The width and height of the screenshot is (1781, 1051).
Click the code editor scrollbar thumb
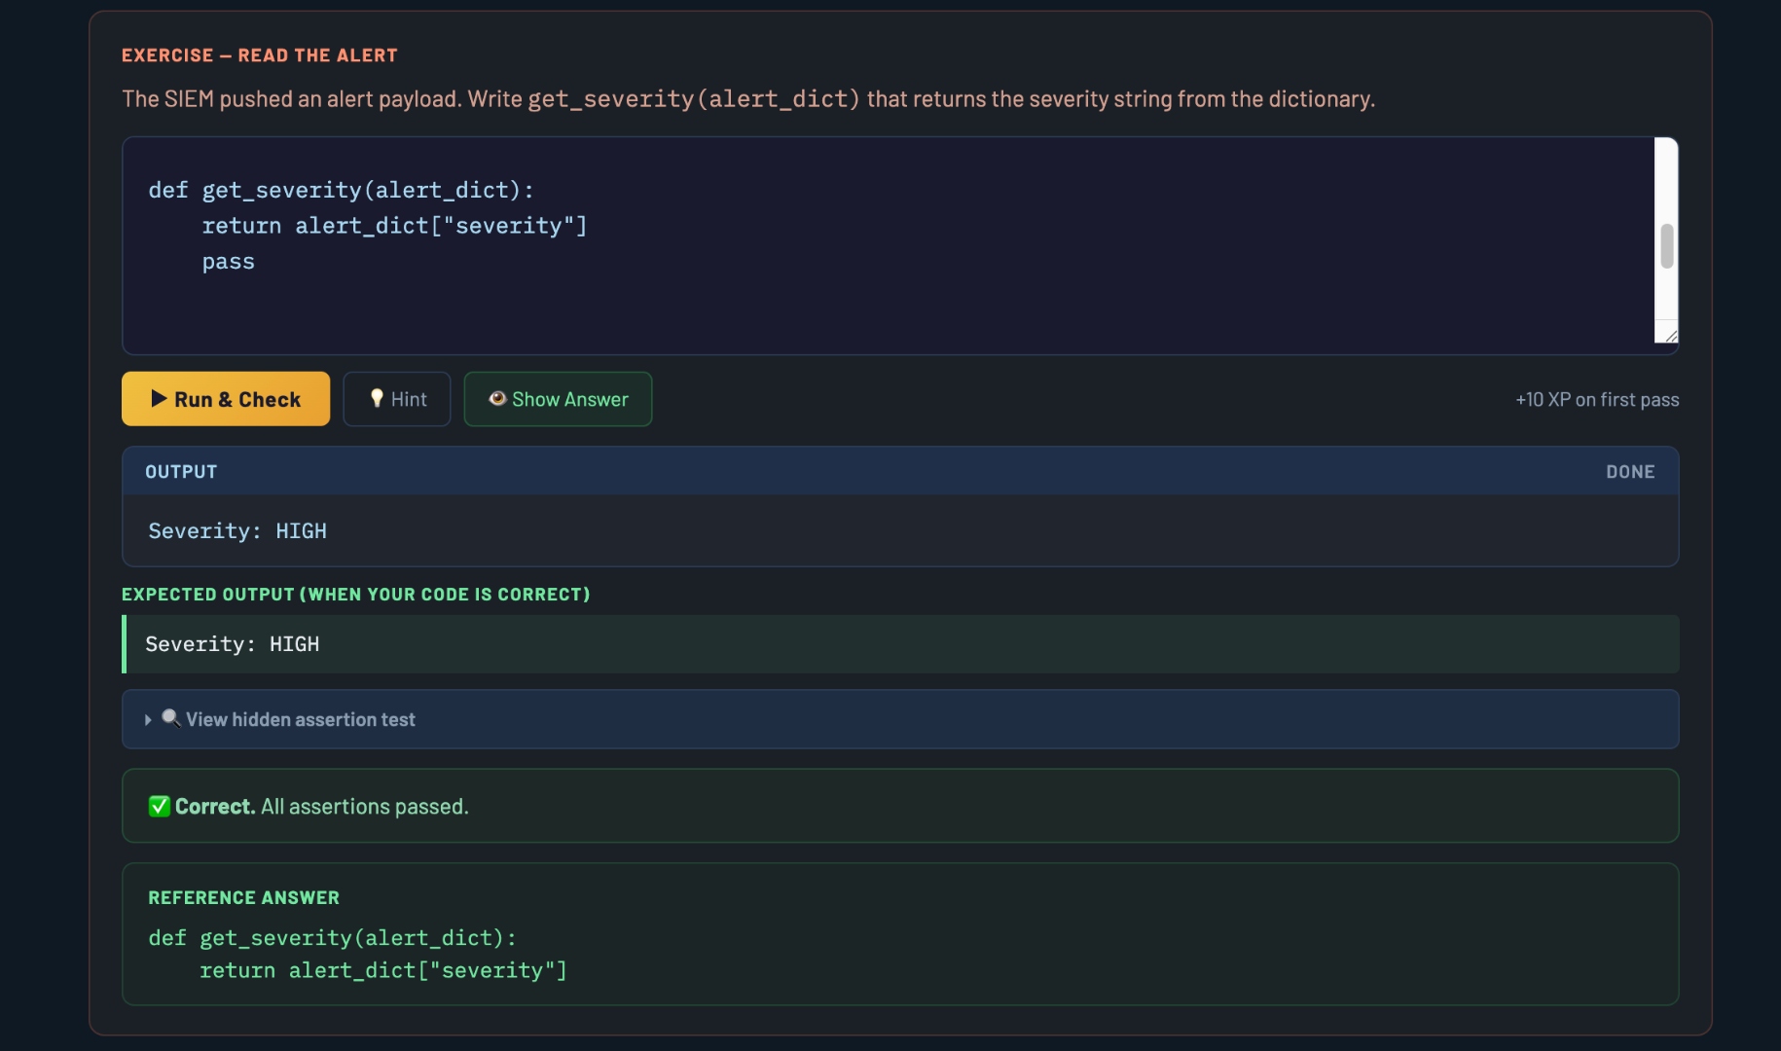point(1667,246)
